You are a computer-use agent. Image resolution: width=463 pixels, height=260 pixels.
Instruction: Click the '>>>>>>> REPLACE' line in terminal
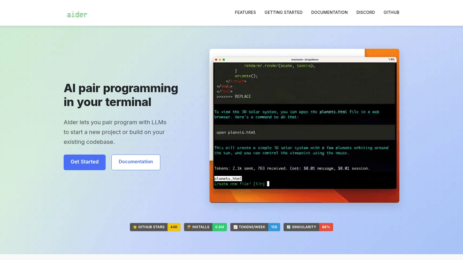pos(234,96)
